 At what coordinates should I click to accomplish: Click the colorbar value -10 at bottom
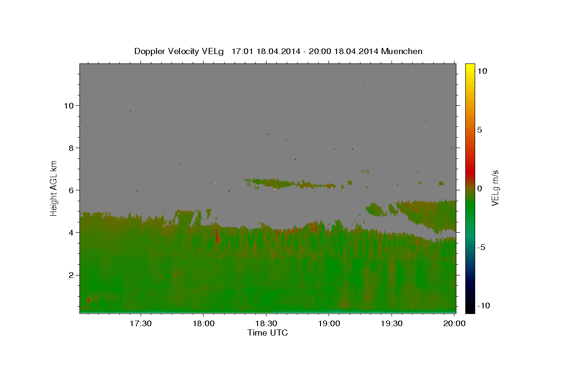pos(483,305)
